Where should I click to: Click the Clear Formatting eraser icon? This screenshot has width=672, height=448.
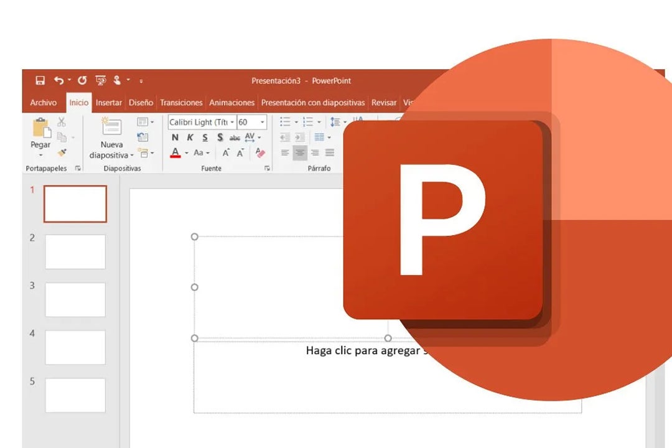coord(260,152)
